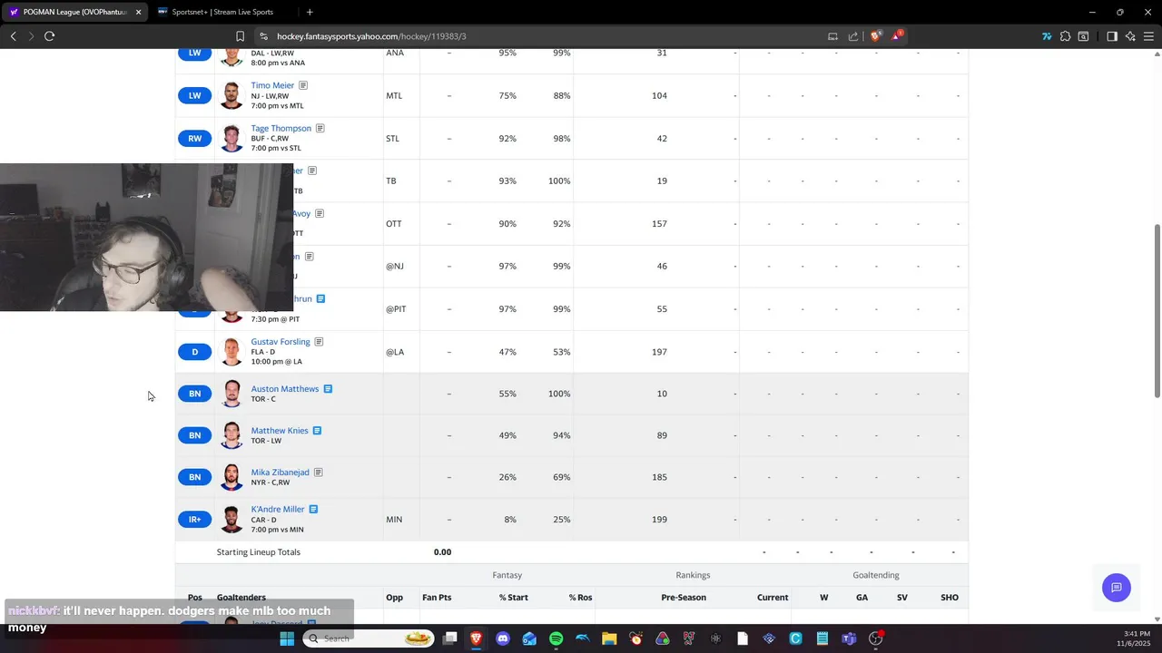Open Timo Meier player link

(272, 85)
